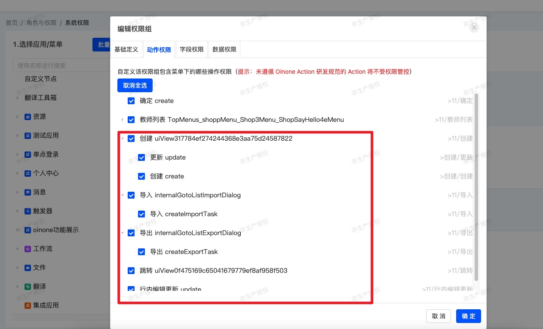Screen dimensions: 543x329
Task: Uncheck 跳转 uiView0f475169 checkbox
Action: (131, 271)
